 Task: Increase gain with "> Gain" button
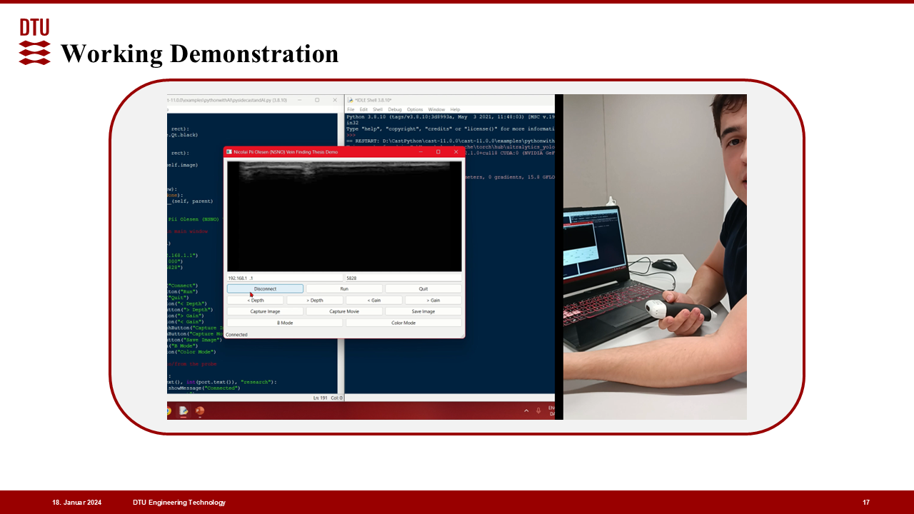pyautogui.click(x=433, y=301)
